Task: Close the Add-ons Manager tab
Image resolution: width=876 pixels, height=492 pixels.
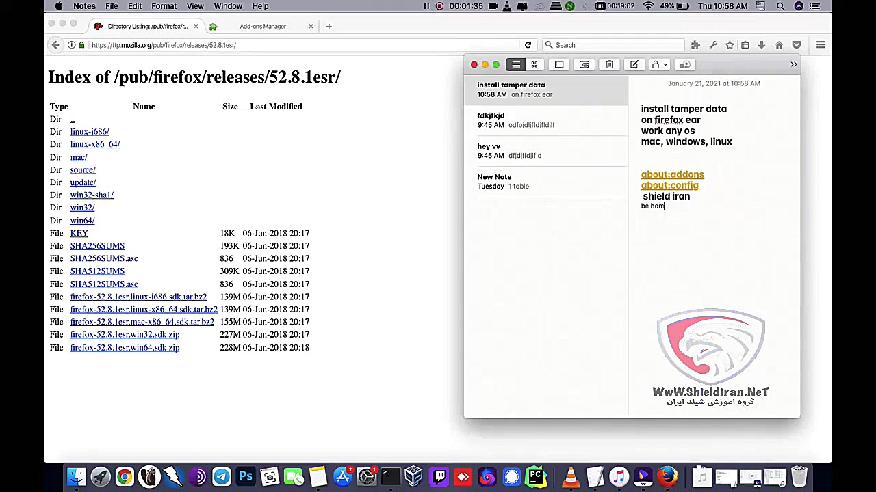Action: [x=311, y=26]
